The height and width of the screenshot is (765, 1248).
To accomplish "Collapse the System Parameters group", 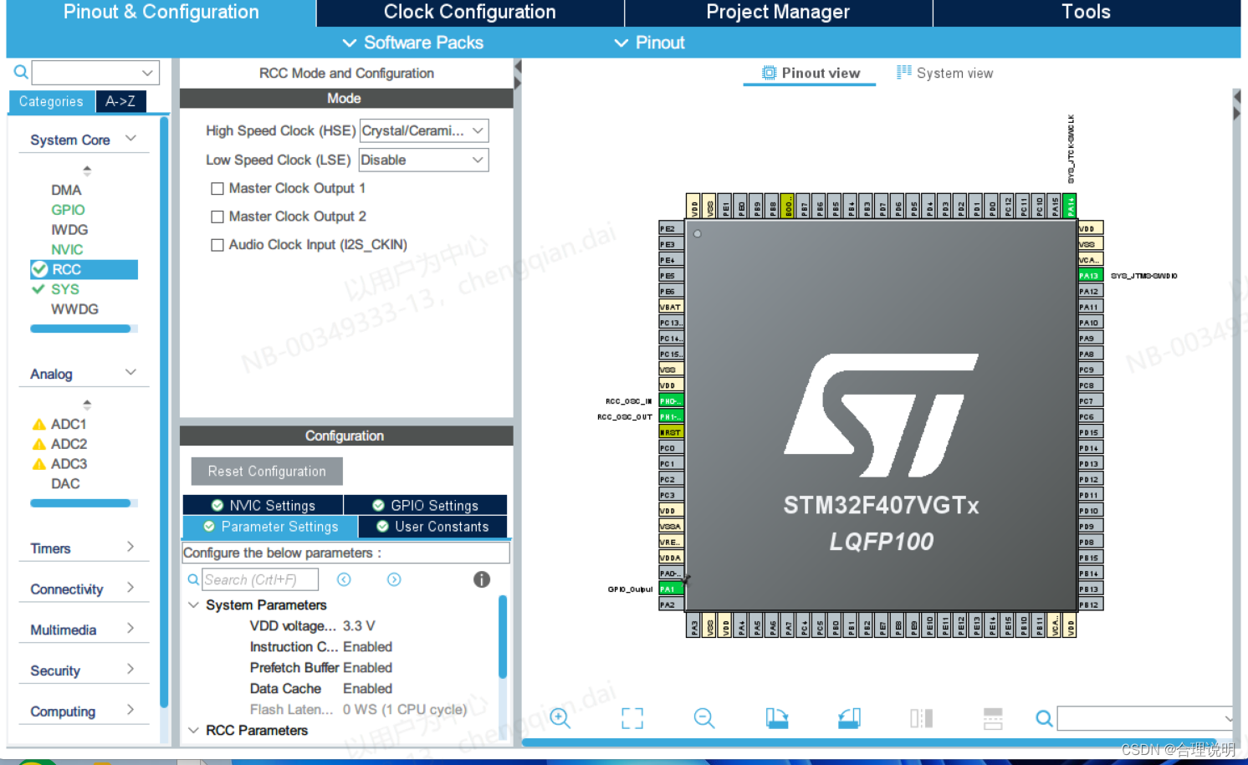I will [193, 604].
